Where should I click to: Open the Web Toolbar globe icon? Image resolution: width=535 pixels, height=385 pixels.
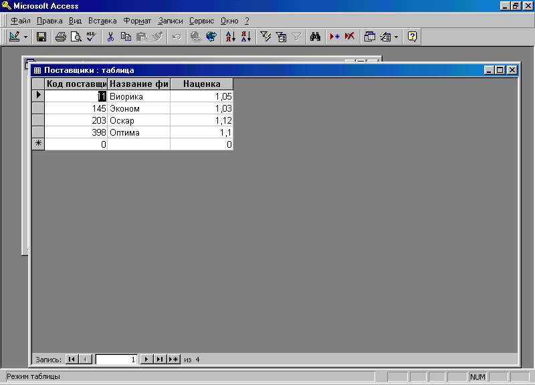[x=211, y=37]
